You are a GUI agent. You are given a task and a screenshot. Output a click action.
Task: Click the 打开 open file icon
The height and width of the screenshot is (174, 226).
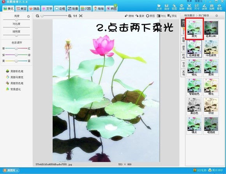pos(159,7)
